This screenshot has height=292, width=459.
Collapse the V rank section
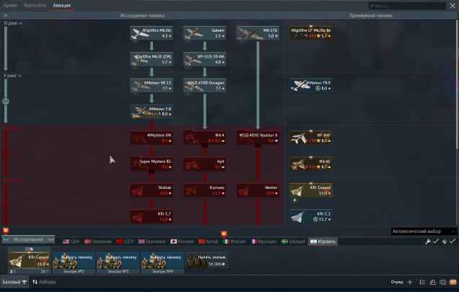click(x=12, y=75)
